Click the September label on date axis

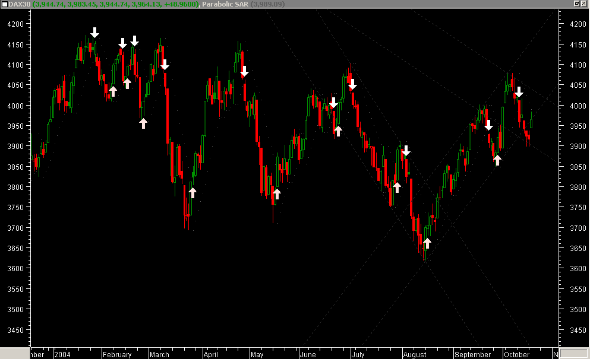tap(472, 354)
